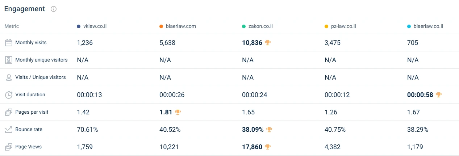Click the Visits / Unique visitors person icon

point(9,77)
